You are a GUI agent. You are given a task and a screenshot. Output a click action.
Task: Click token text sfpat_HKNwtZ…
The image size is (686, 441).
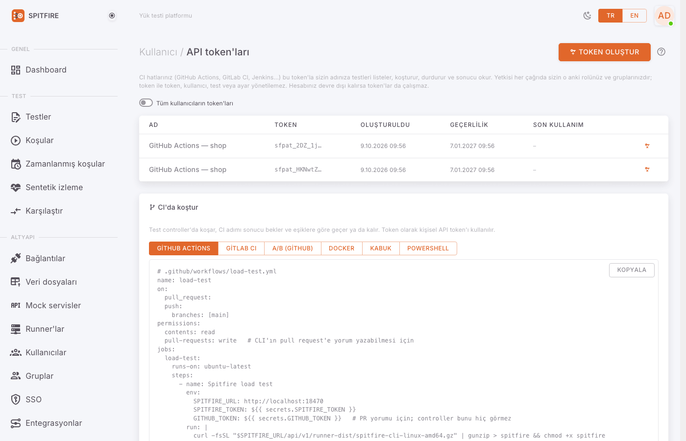coord(298,170)
